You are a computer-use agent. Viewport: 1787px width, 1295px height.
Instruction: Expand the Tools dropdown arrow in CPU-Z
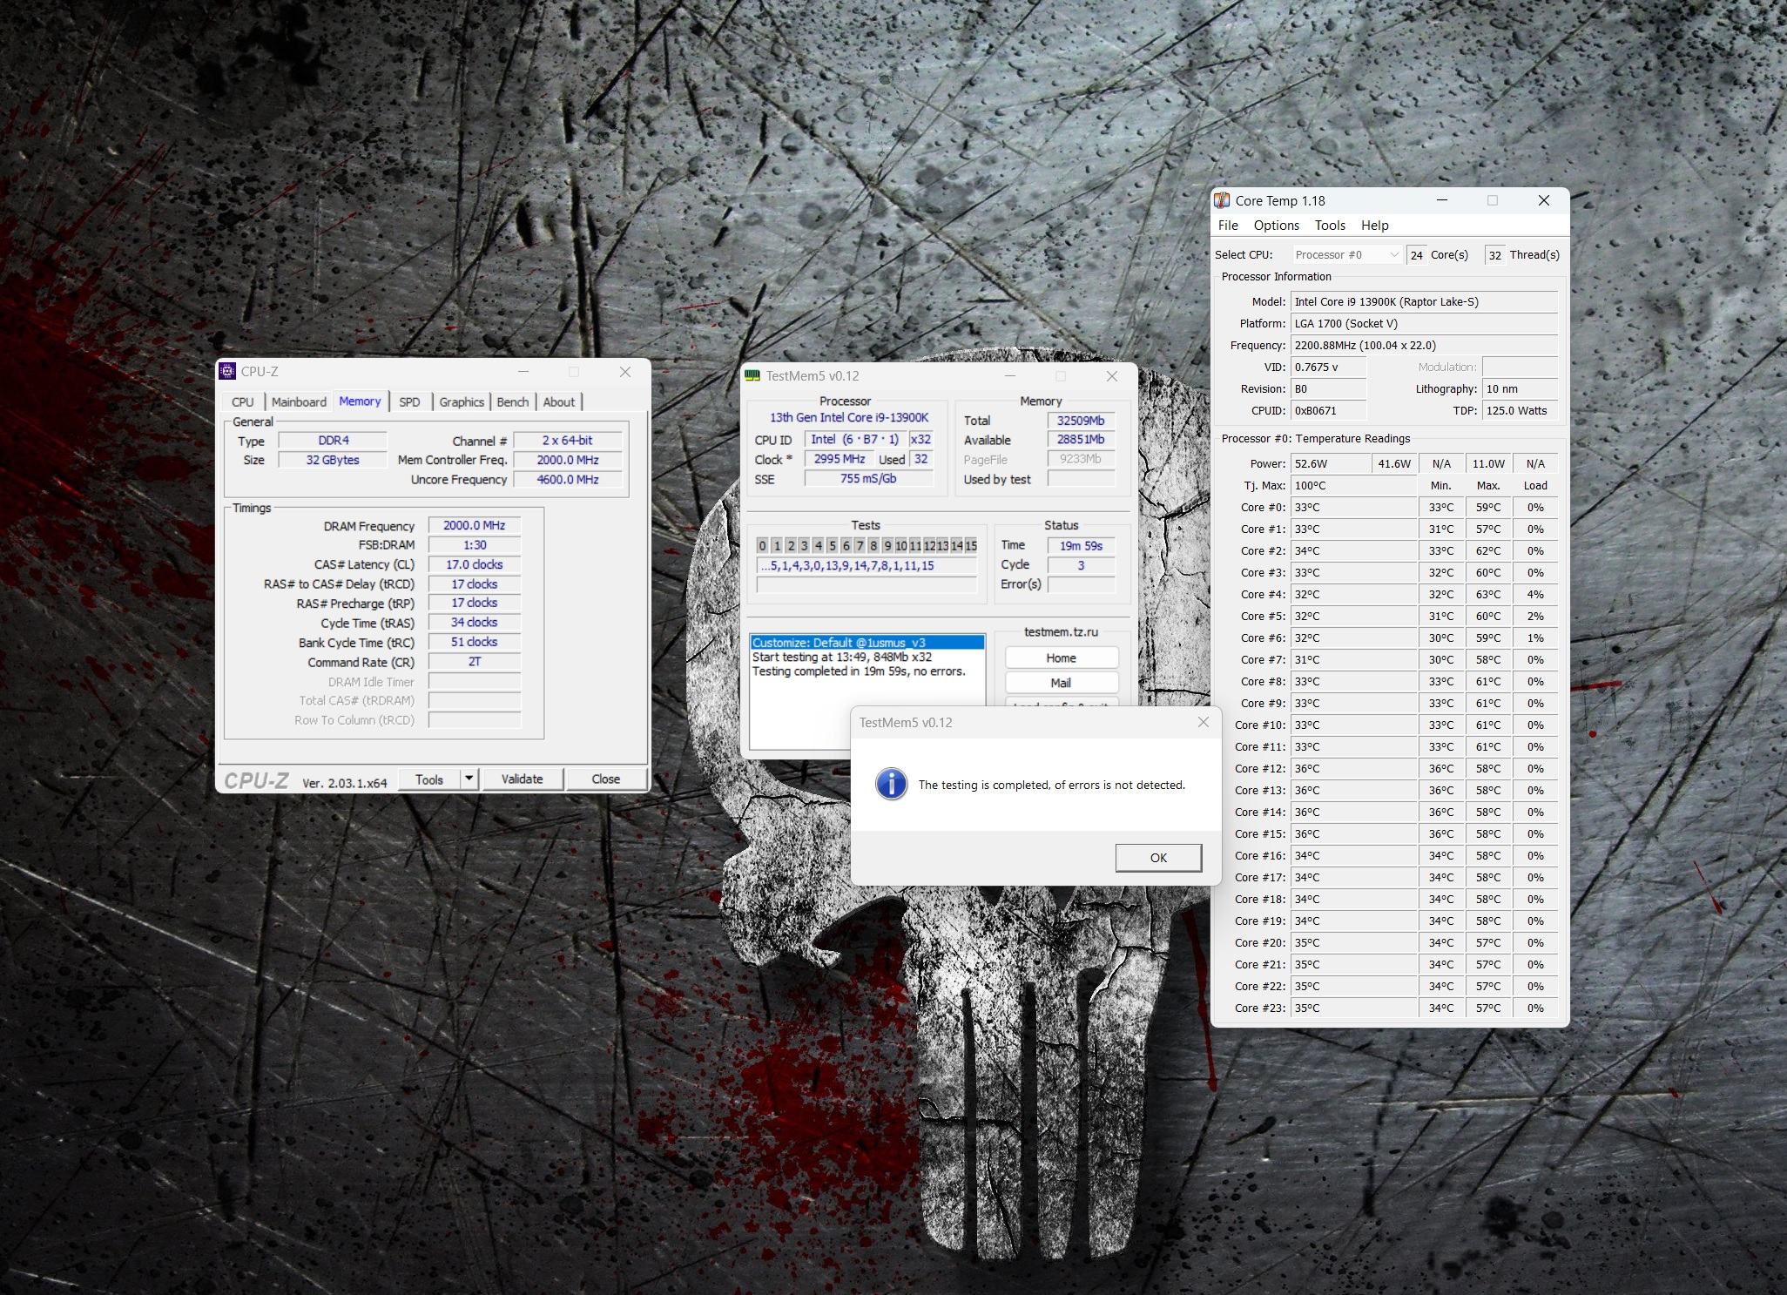click(469, 779)
